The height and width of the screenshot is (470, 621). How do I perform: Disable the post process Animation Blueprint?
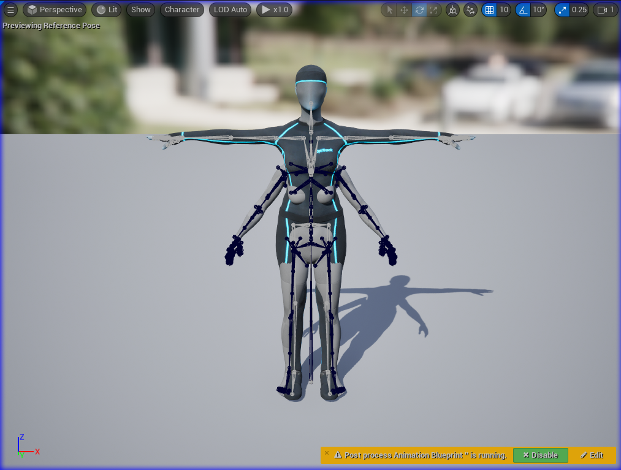(x=540, y=455)
